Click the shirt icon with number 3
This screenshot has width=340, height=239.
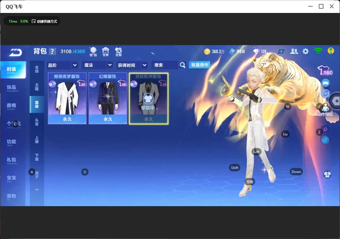(327, 175)
